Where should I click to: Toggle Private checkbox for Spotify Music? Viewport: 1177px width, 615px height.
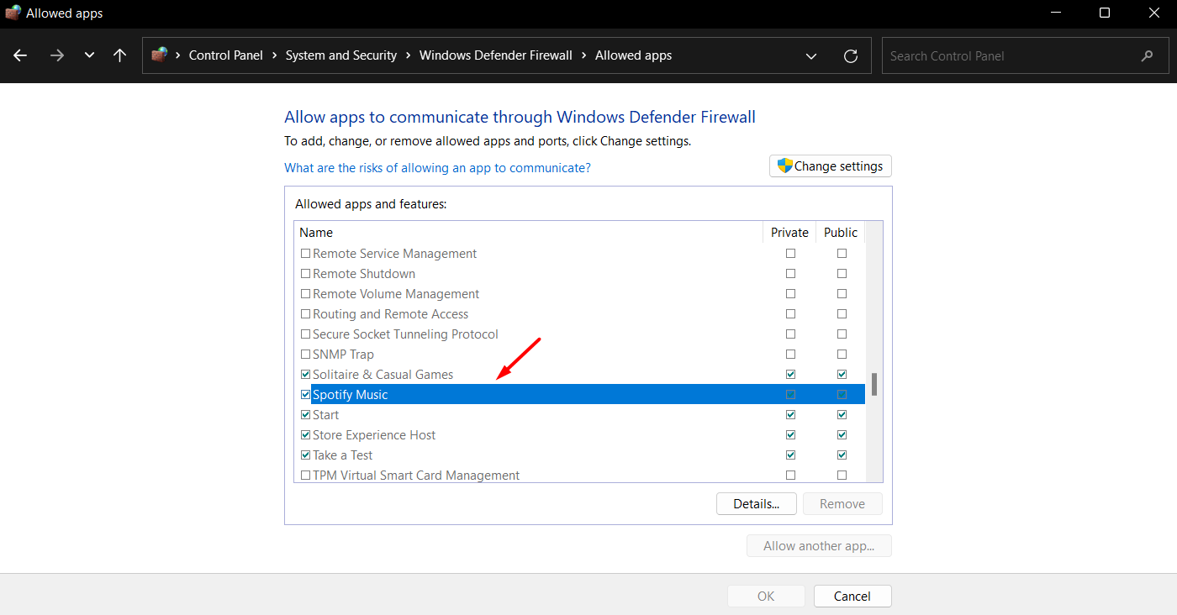(790, 395)
